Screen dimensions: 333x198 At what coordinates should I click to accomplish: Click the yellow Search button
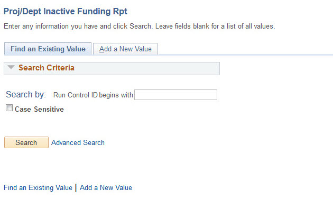(26, 142)
